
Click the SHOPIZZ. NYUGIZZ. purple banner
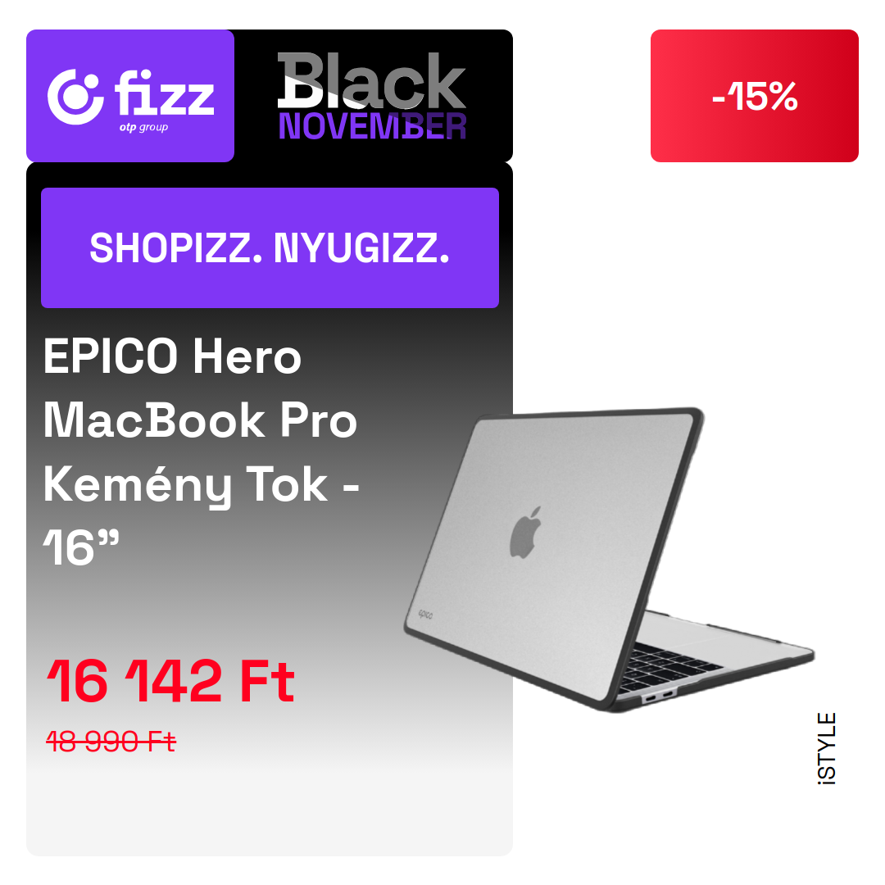tap(270, 247)
